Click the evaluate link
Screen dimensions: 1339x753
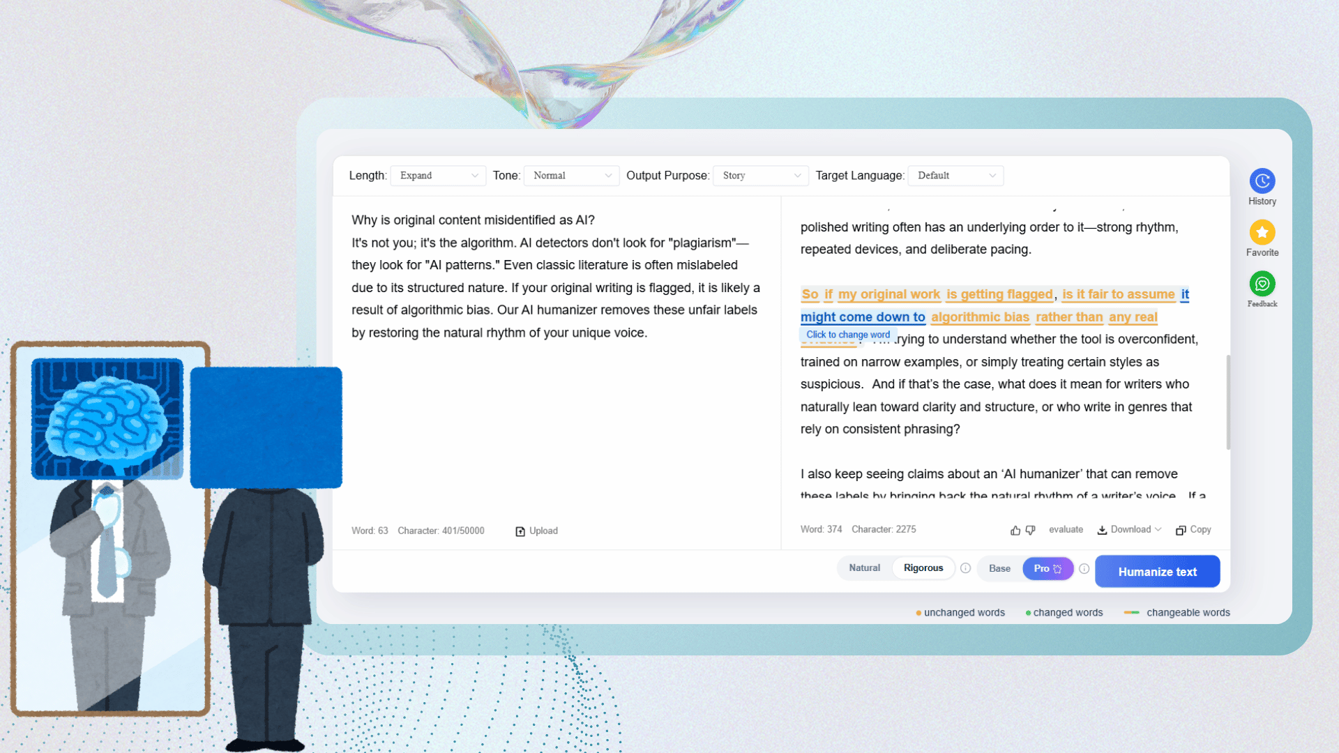click(1066, 530)
